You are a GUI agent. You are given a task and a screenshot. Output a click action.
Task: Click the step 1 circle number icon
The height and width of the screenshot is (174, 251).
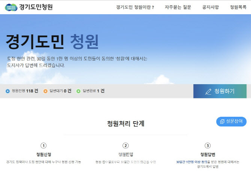click(43, 146)
